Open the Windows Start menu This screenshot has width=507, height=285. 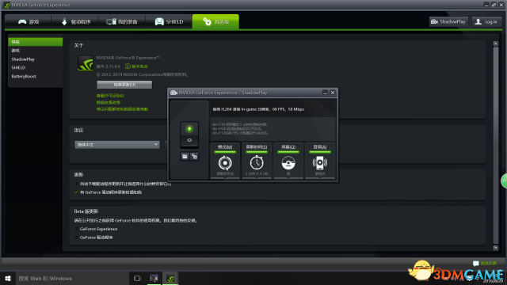[x=8, y=278]
